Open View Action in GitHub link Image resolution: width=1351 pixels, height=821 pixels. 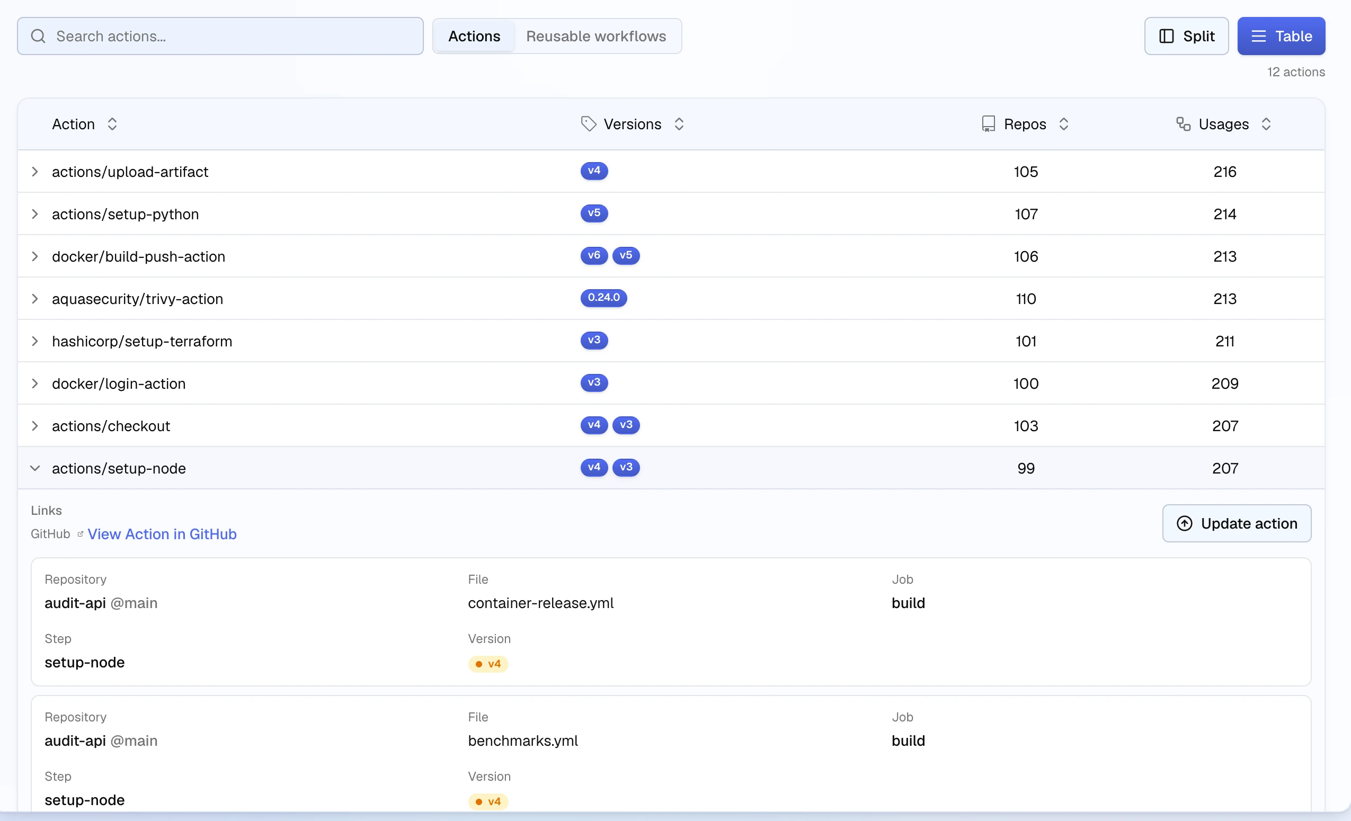(162, 534)
